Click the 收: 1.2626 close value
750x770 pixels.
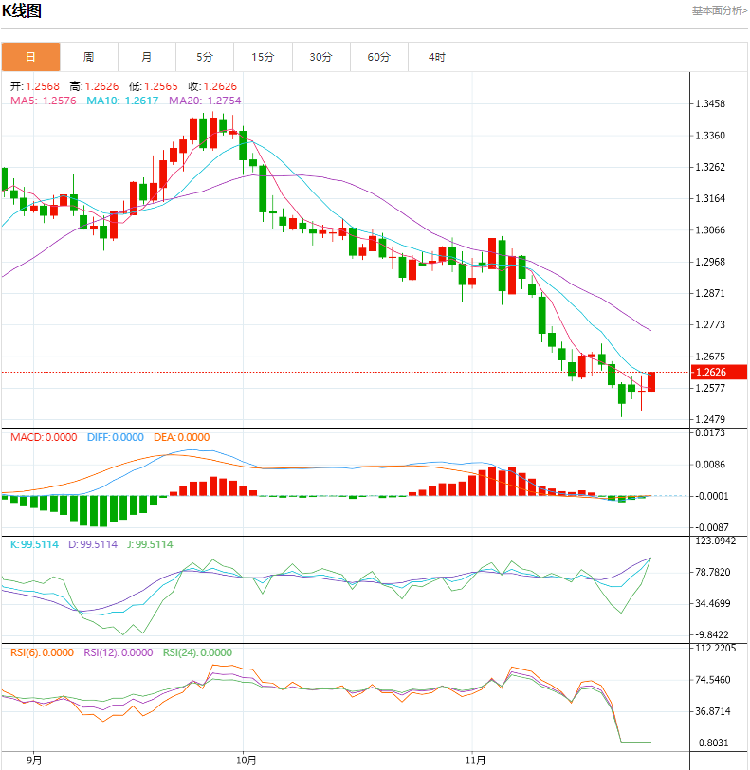click(x=212, y=86)
